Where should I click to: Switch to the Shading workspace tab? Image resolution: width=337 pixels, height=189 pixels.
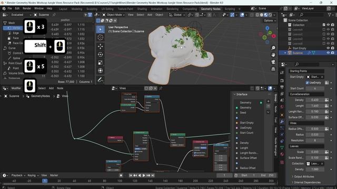click(142, 9)
